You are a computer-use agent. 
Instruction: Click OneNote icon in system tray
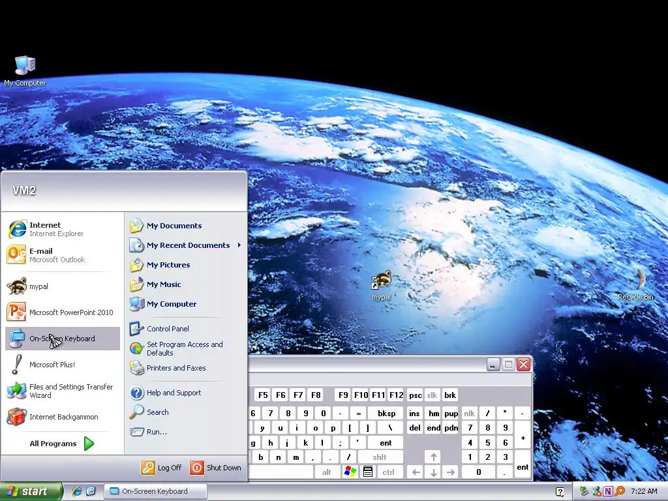click(x=608, y=491)
